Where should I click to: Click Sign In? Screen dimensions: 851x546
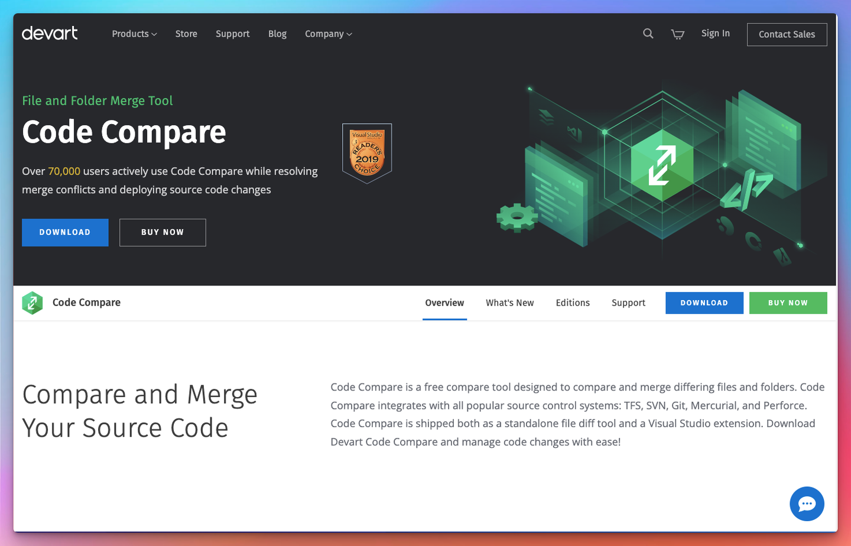[715, 33]
